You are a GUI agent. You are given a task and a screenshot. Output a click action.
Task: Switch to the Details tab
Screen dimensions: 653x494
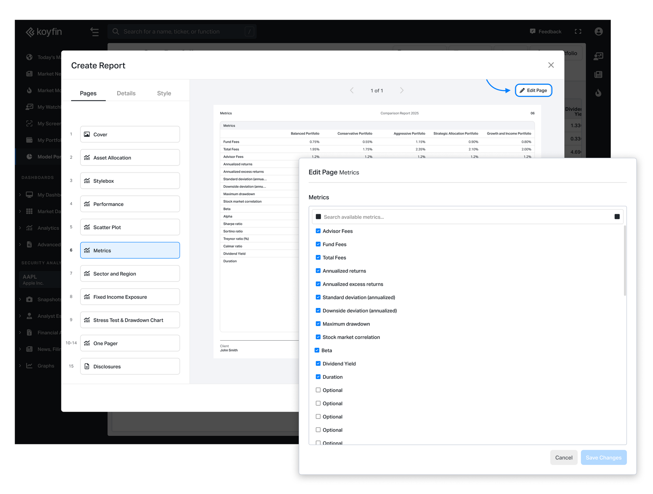[x=126, y=93]
